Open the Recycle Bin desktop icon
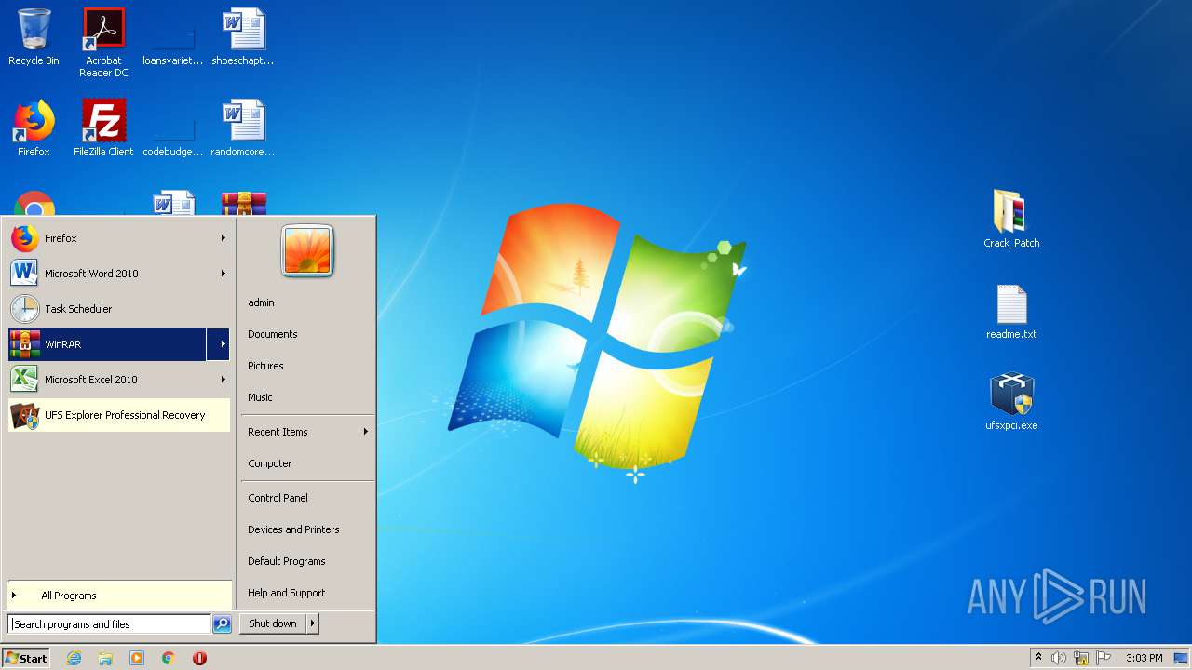Image resolution: width=1192 pixels, height=670 pixels. (34, 37)
